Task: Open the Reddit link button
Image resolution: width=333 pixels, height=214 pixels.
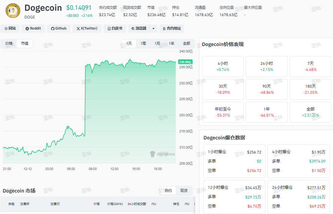Action: point(33,29)
